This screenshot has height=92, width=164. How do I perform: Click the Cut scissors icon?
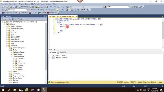coord(42,7)
